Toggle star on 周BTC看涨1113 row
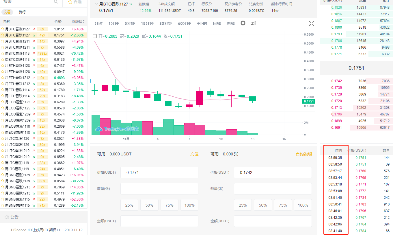The width and height of the screenshot is (393, 235). (3, 54)
